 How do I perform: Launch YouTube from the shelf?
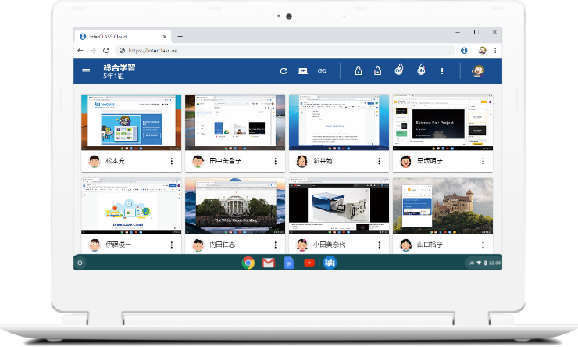[x=309, y=263]
